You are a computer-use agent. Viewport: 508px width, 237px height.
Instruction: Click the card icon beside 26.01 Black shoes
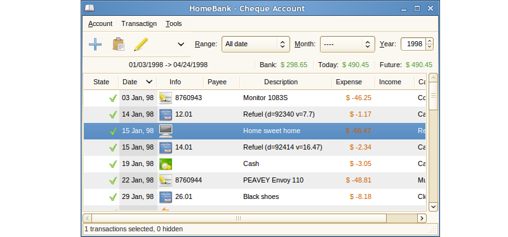tap(166, 197)
